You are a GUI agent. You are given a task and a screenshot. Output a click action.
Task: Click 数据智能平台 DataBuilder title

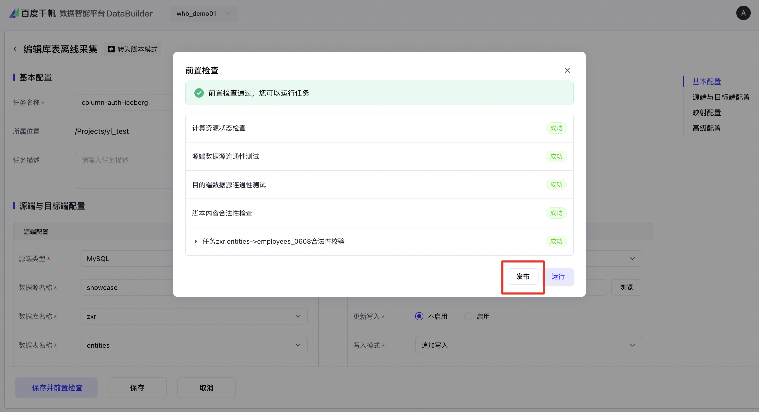pos(106,14)
